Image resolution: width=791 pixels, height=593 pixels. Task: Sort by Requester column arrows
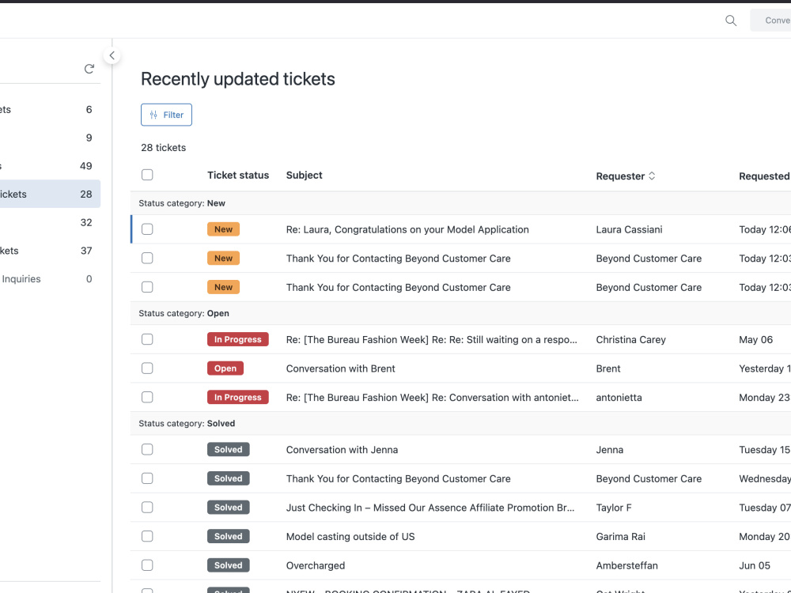coord(652,176)
